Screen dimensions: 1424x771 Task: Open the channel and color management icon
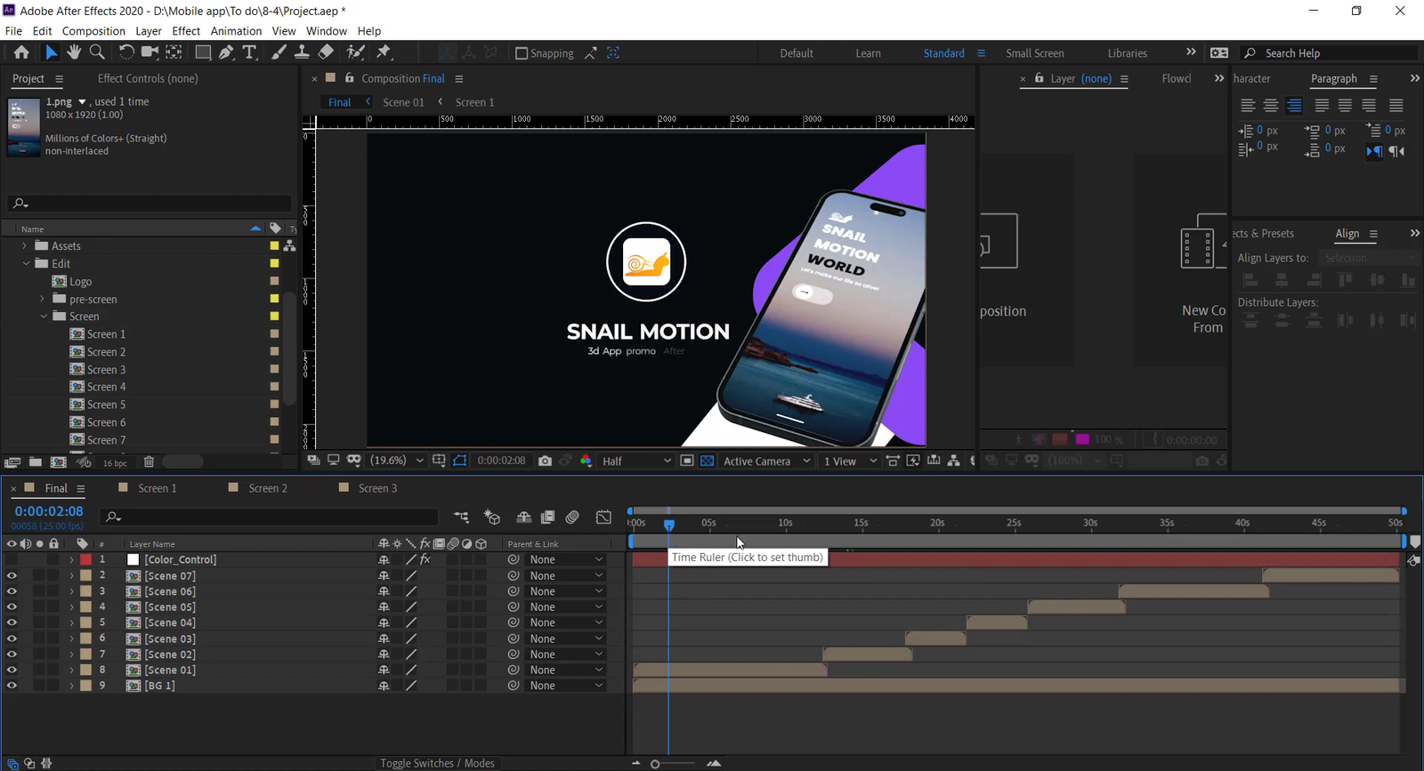pos(586,461)
